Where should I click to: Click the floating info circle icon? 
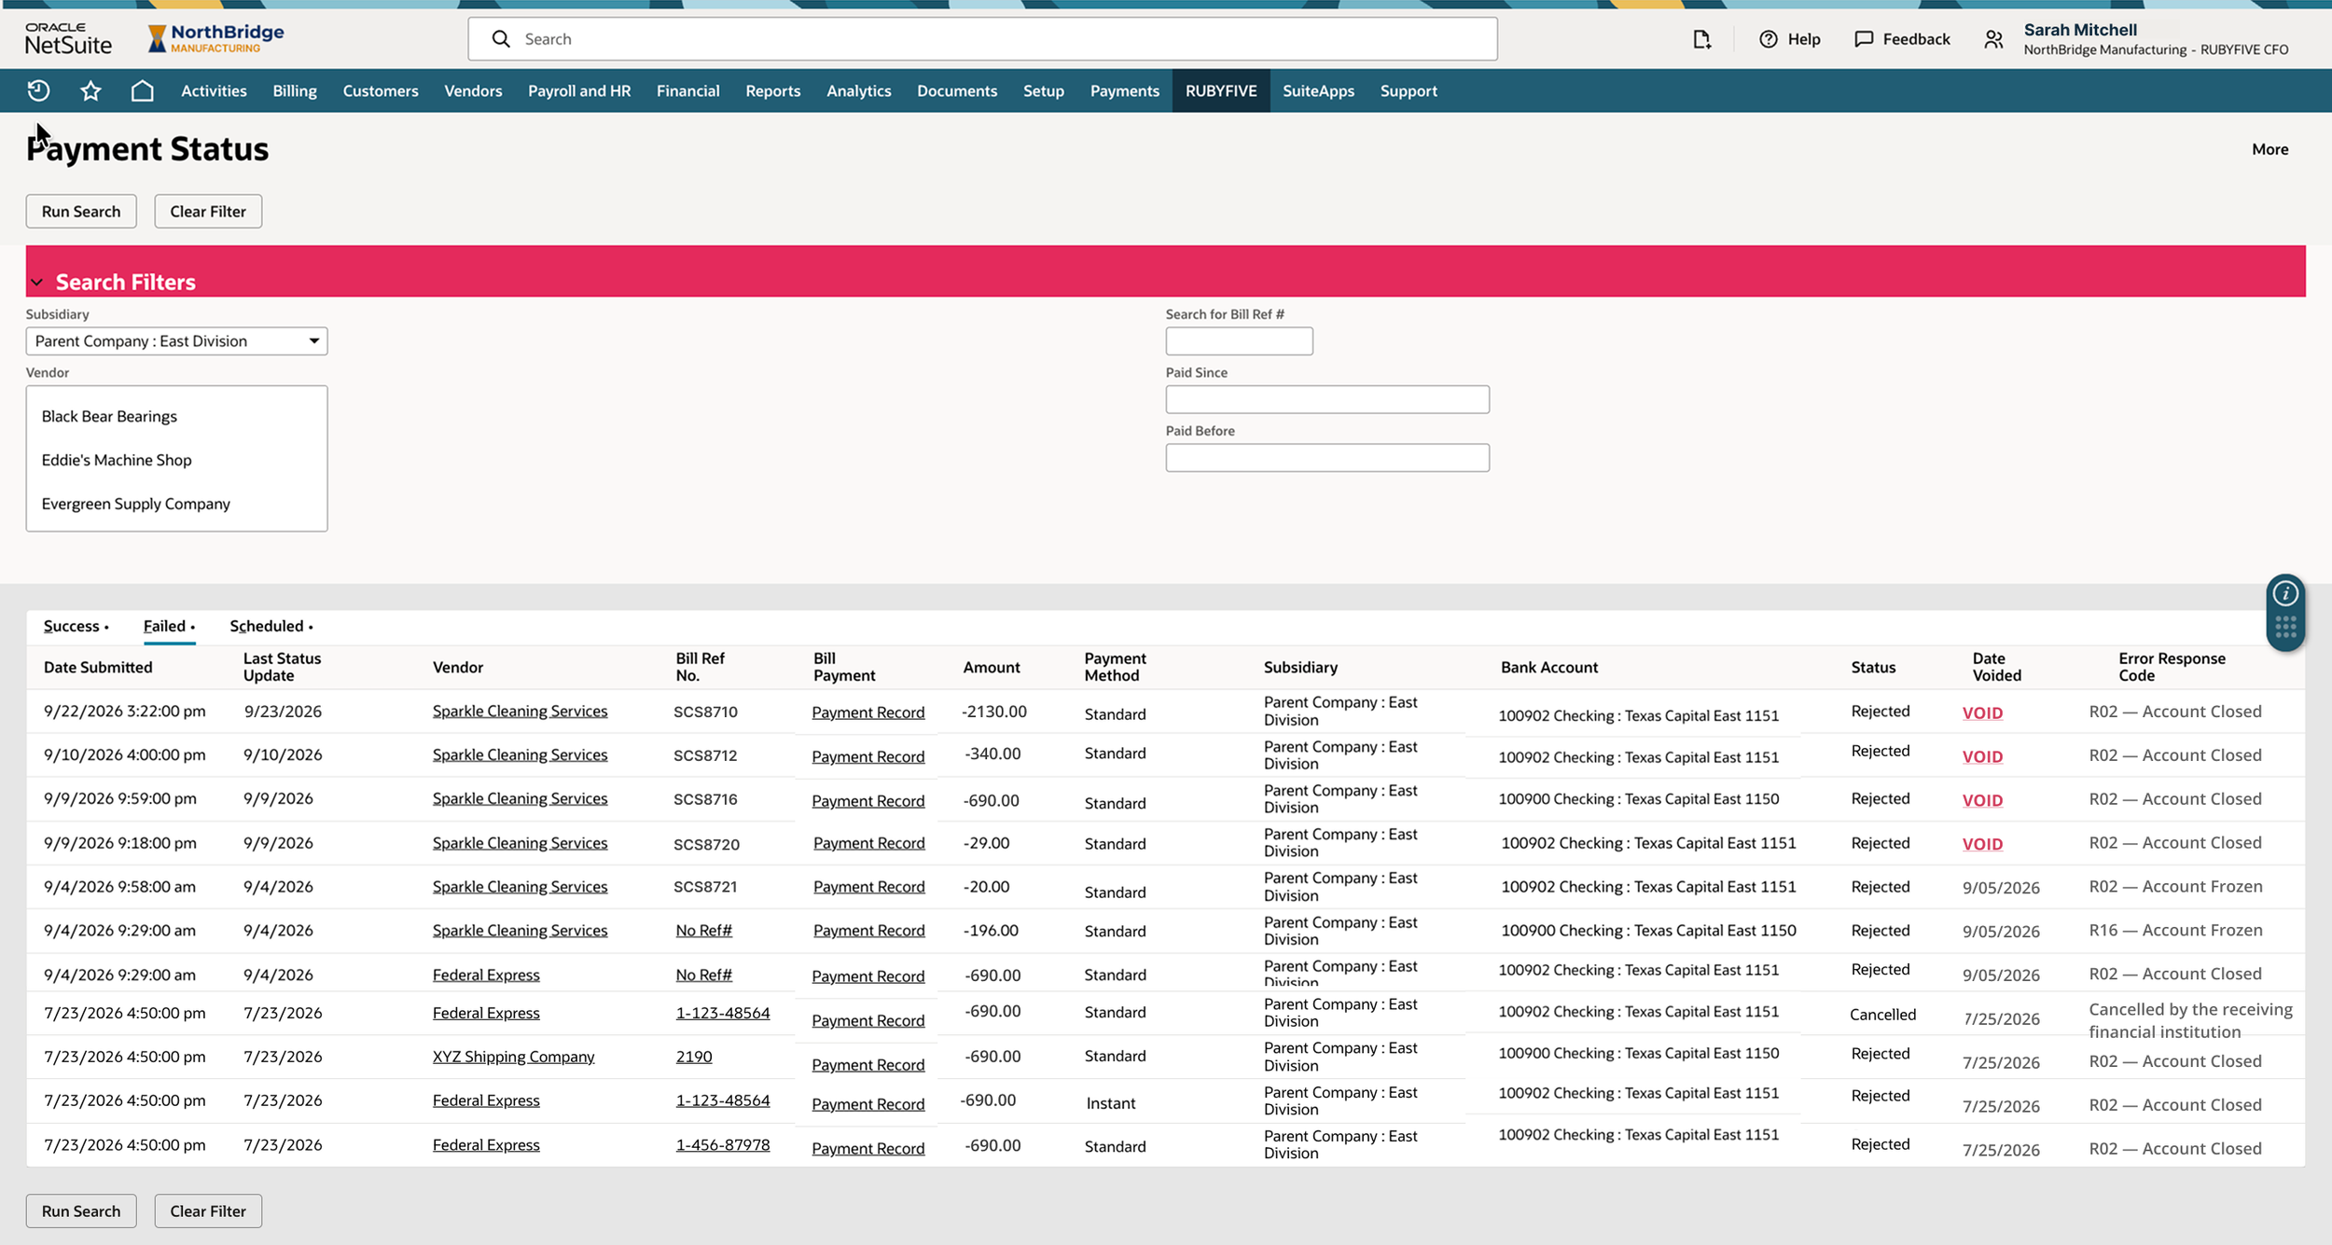click(x=2285, y=593)
